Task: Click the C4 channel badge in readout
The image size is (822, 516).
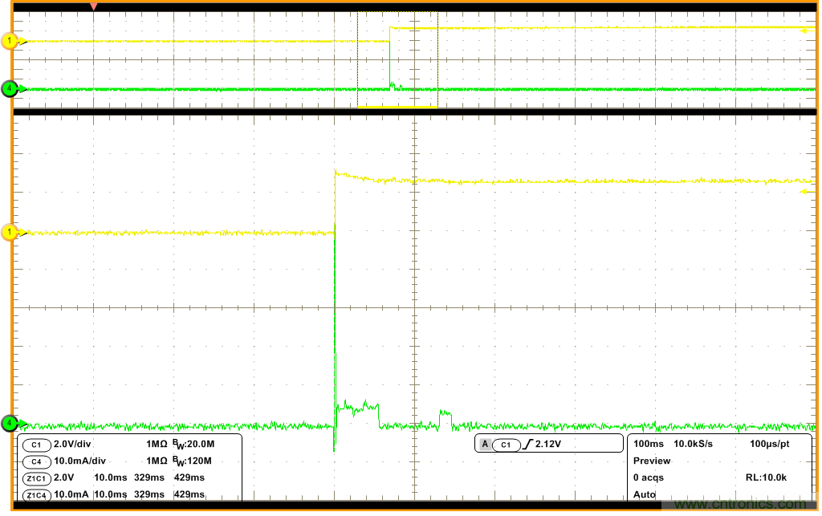Action: click(x=36, y=461)
